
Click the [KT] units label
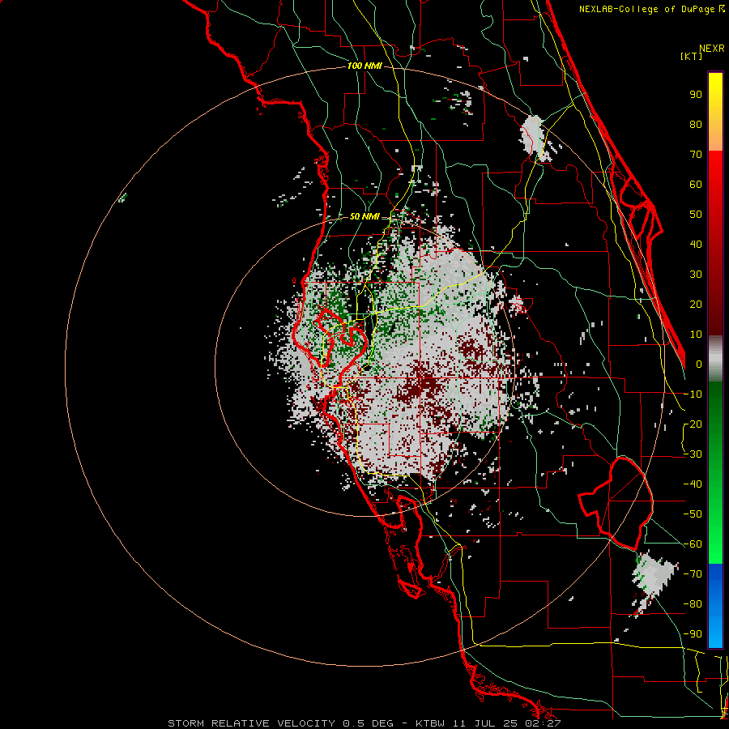pyautogui.click(x=691, y=56)
